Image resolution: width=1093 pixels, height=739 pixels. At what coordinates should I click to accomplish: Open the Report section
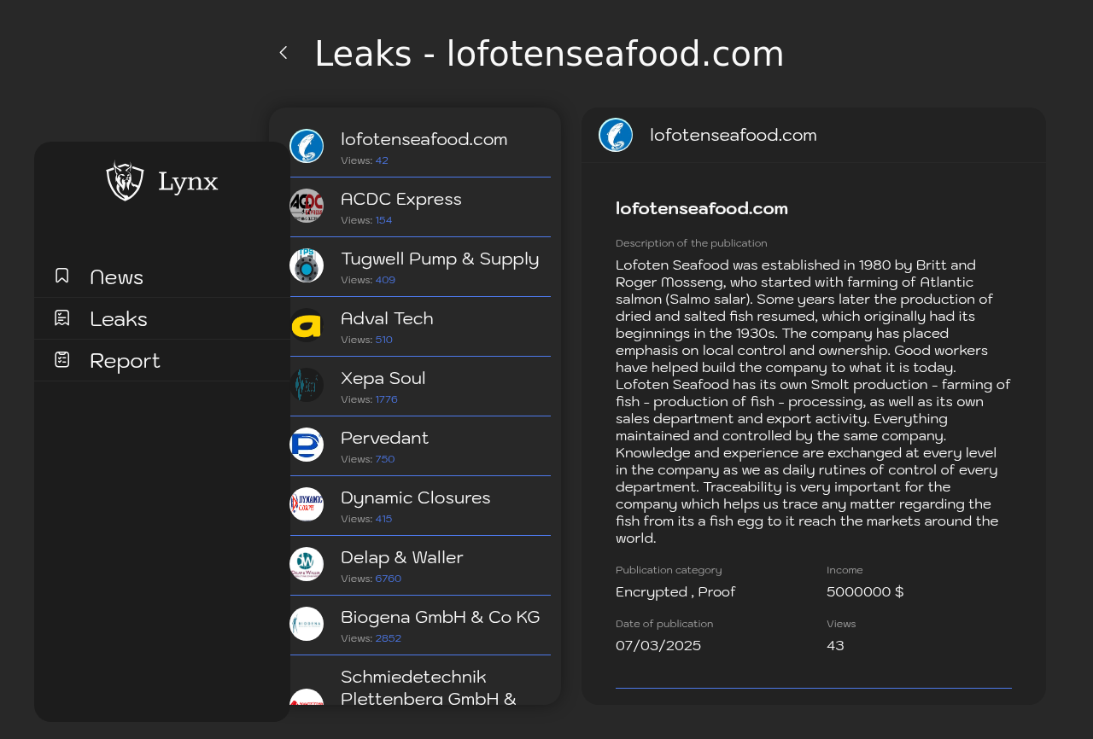(162, 360)
